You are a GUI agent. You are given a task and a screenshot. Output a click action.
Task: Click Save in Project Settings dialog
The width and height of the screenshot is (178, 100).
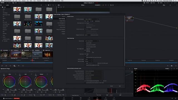tap(120, 86)
